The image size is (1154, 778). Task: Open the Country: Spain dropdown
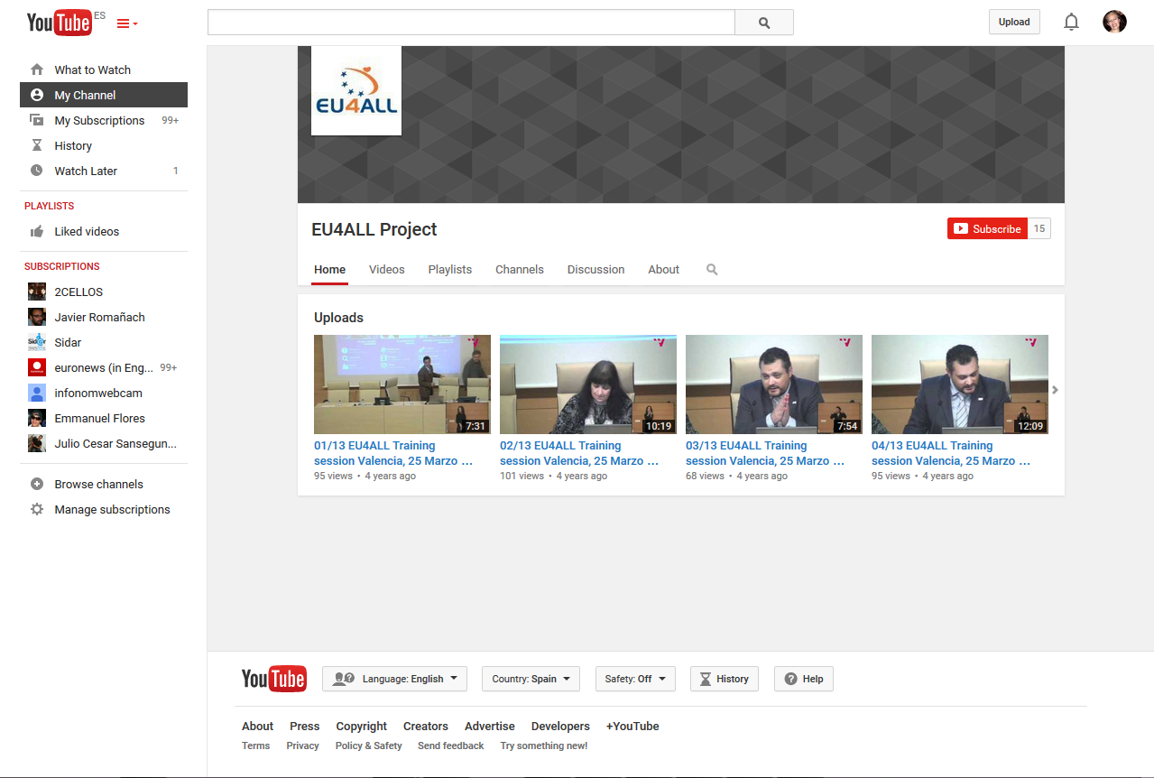(x=531, y=679)
